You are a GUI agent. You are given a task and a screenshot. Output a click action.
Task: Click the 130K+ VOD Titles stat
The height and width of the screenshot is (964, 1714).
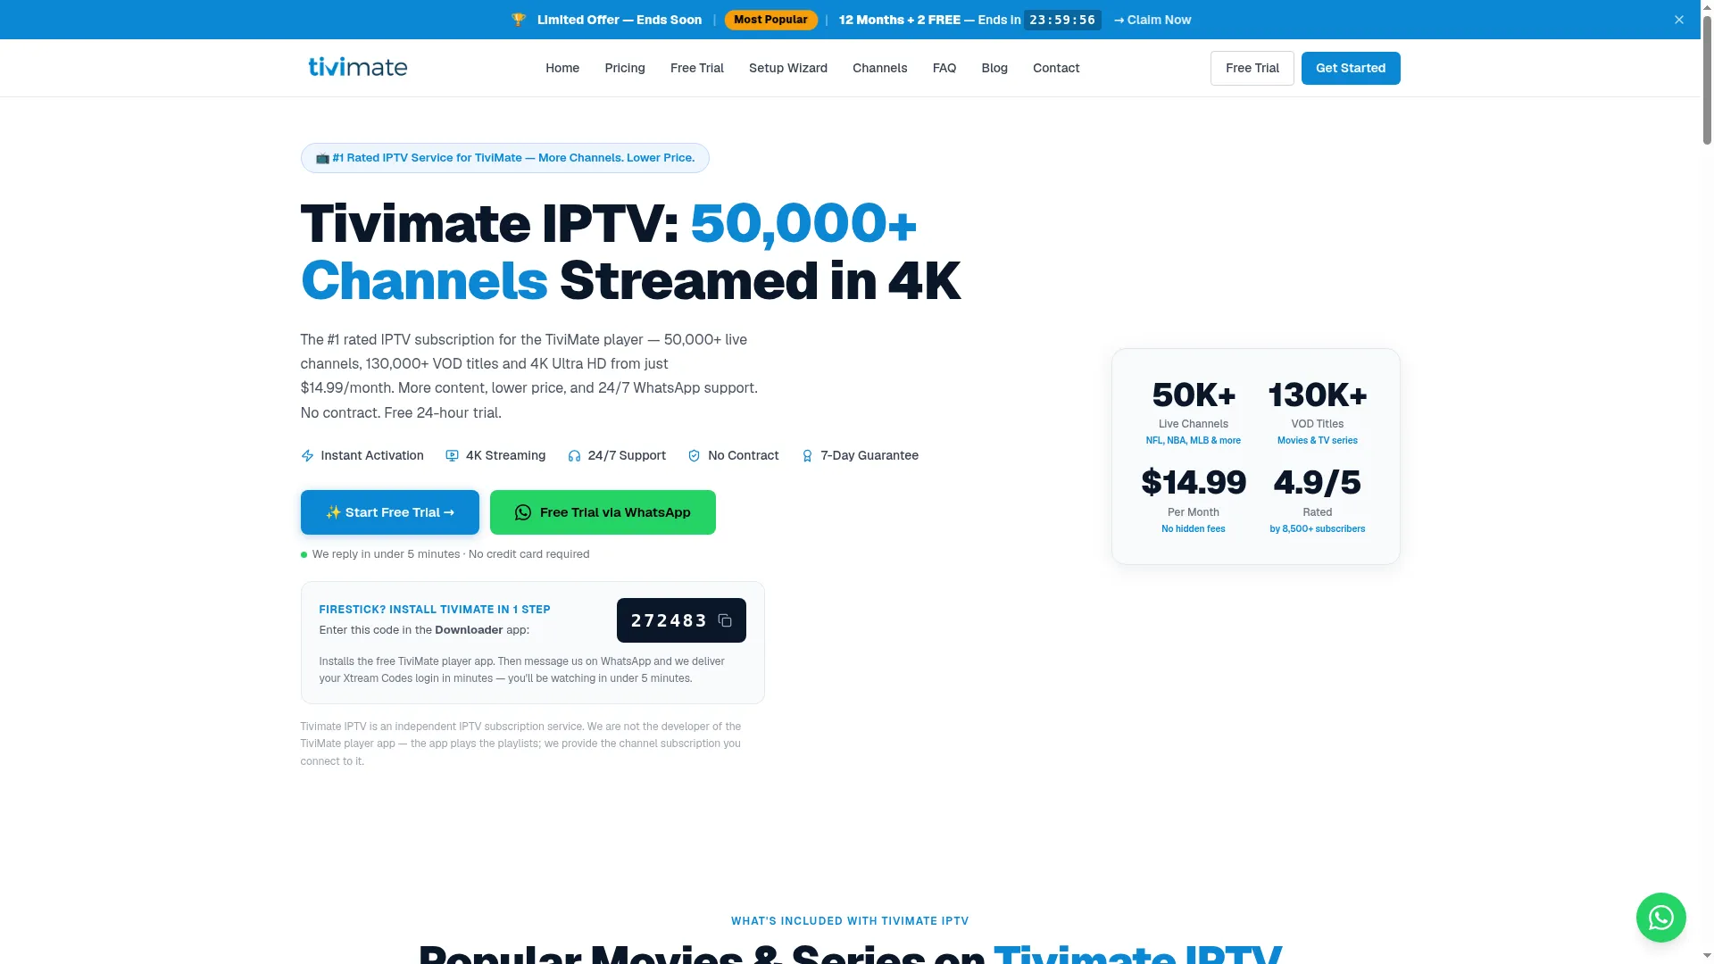click(1318, 411)
